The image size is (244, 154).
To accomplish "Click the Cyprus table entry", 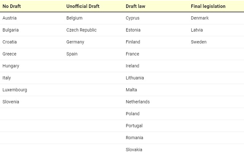I will click(133, 18).
